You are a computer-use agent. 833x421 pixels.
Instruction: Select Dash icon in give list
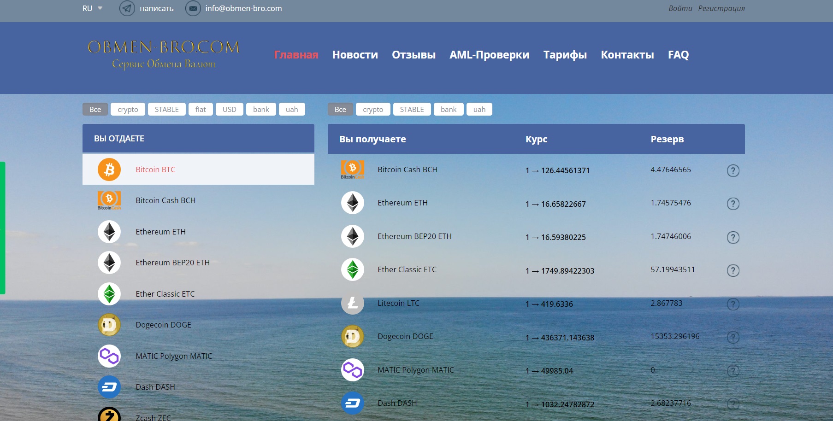coord(109,387)
